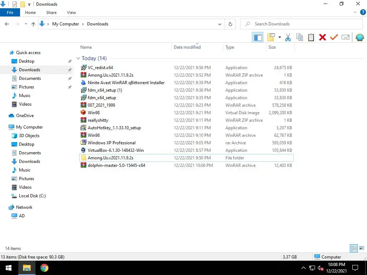Click the Email envelope toolbar icon
367x275 pixels.
click(345, 37)
